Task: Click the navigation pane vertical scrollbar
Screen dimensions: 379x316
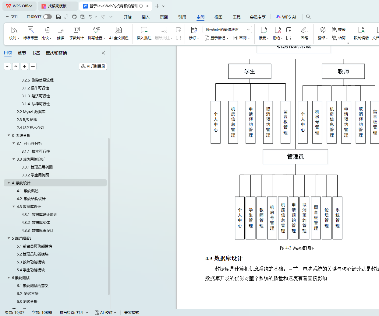Action: pos(109,216)
